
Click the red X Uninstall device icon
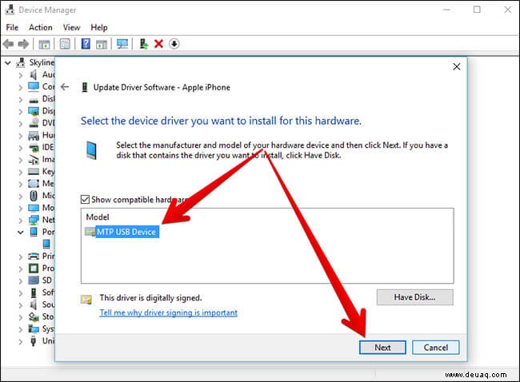pyautogui.click(x=159, y=44)
